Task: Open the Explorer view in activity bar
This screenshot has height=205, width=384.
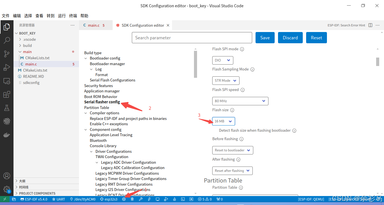Action: pos(6,27)
